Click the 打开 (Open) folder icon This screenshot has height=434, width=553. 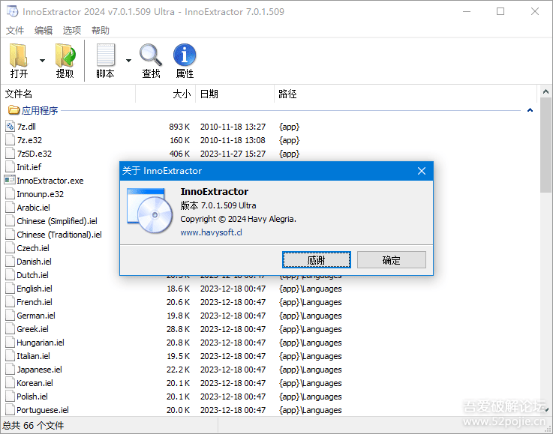(20, 57)
